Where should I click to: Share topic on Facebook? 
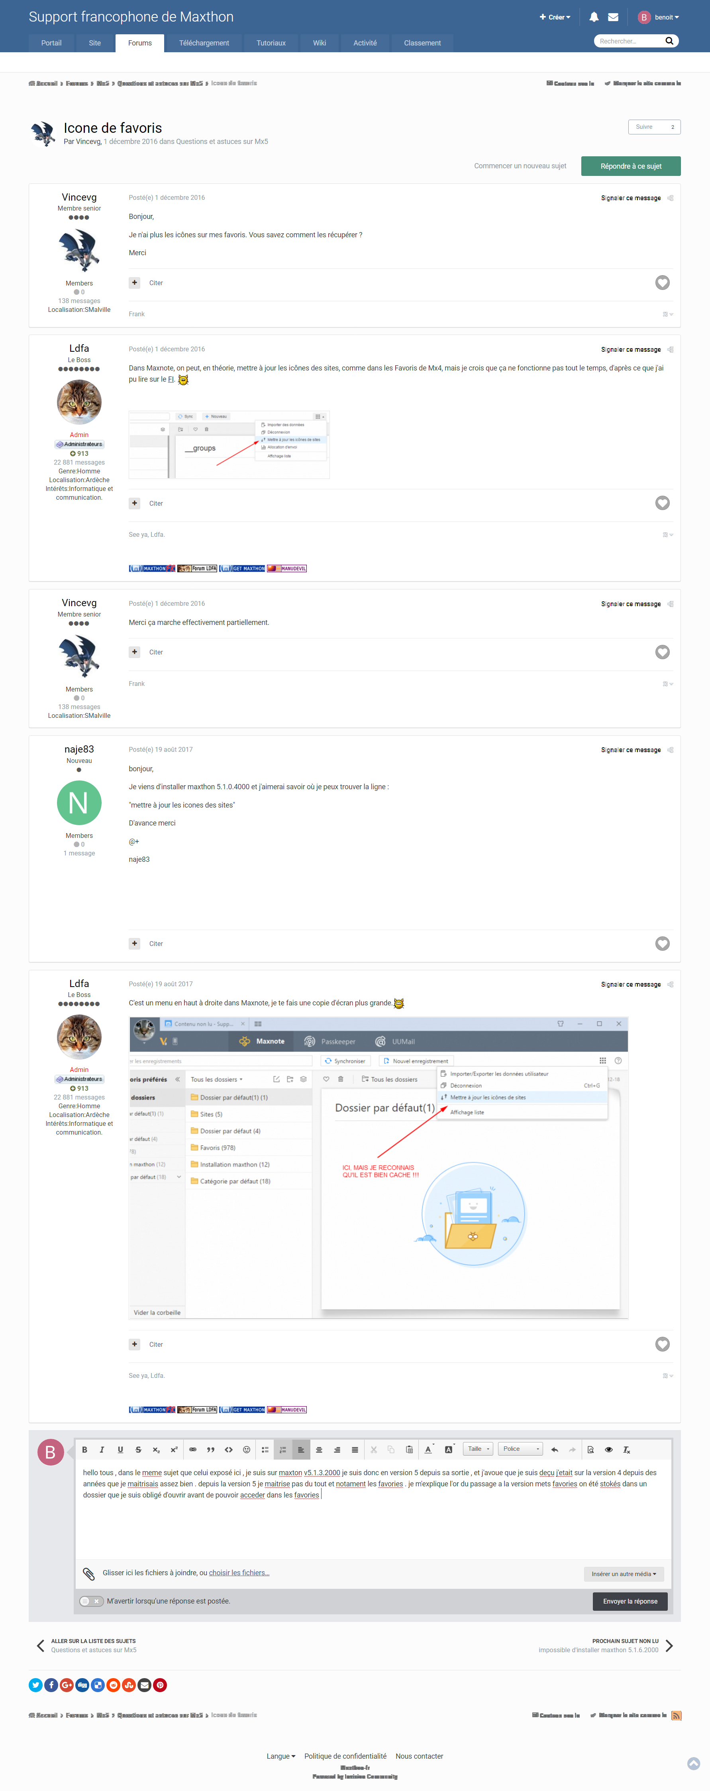(x=51, y=1685)
